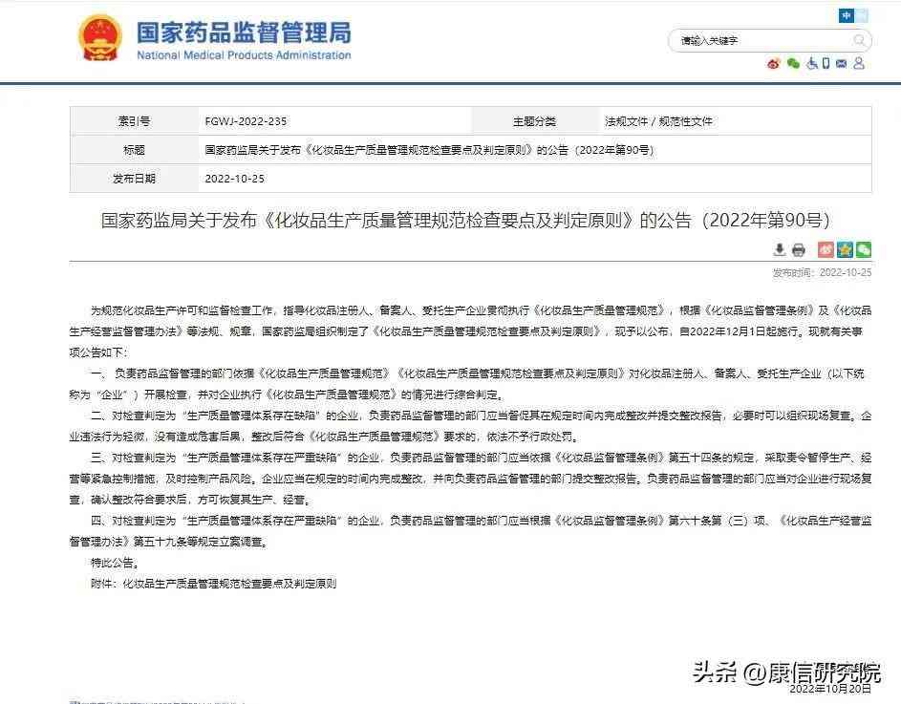Share the article through WeChat green icon
The image size is (901, 704).
(x=863, y=249)
